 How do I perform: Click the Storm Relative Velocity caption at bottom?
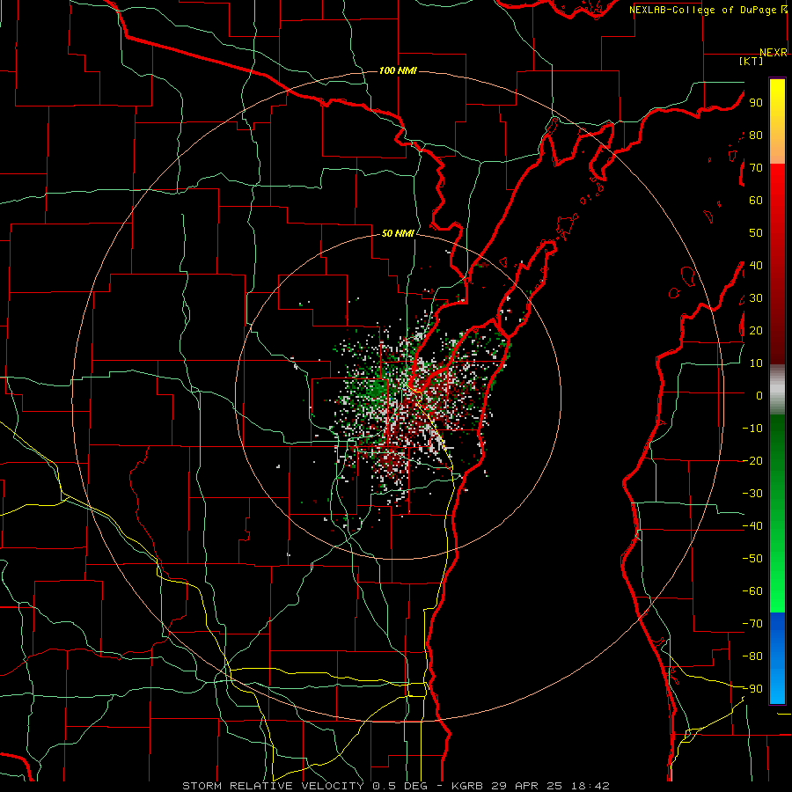(x=395, y=786)
